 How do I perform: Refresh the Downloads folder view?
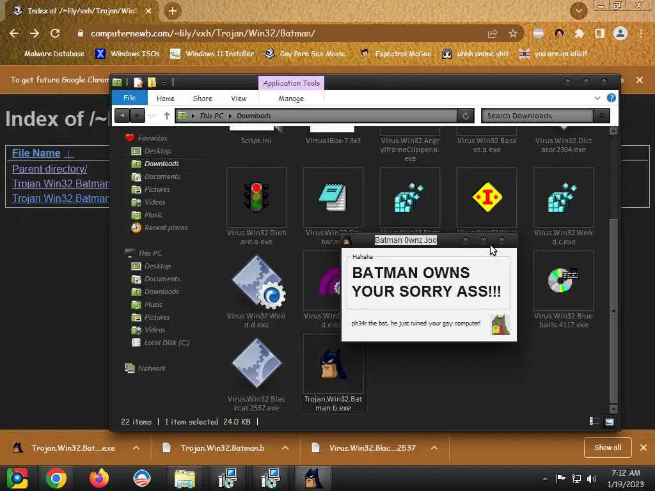466,116
